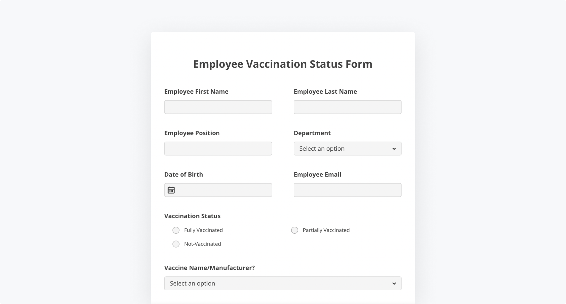Screen dimensions: 566x304
Task: Select the Employee Position input box
Action: [x=218, y=149]
